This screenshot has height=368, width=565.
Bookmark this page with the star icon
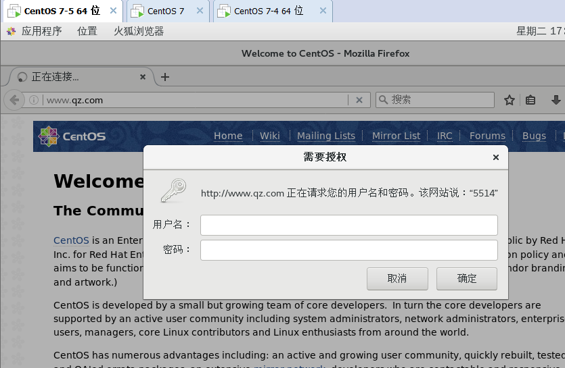click(x=509, y=100)
